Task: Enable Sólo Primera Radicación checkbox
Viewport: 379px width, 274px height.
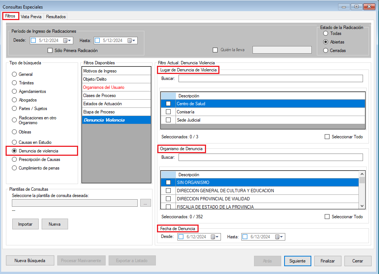Action: point(50,51)
